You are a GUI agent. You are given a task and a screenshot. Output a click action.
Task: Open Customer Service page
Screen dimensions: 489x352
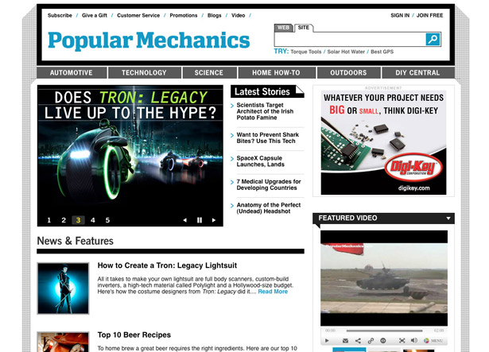coord(138,15)
